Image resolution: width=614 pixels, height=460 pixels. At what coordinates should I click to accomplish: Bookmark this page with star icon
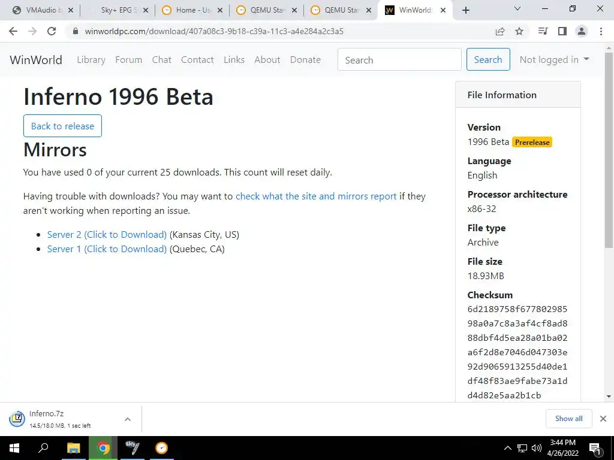point(519,31)
